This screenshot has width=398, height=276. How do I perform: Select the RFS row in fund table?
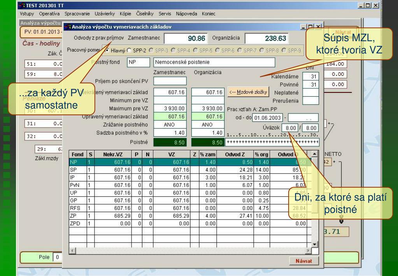(x=190, y=208)
